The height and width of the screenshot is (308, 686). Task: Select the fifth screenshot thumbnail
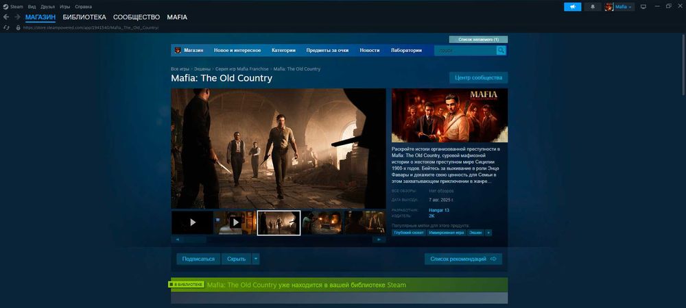pyautogui.click(x=365, y=222)
